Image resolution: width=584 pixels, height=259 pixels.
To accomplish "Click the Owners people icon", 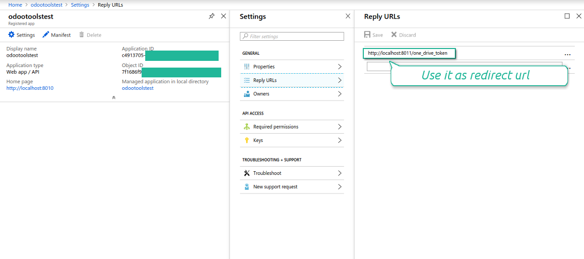I will coord(247,94).
